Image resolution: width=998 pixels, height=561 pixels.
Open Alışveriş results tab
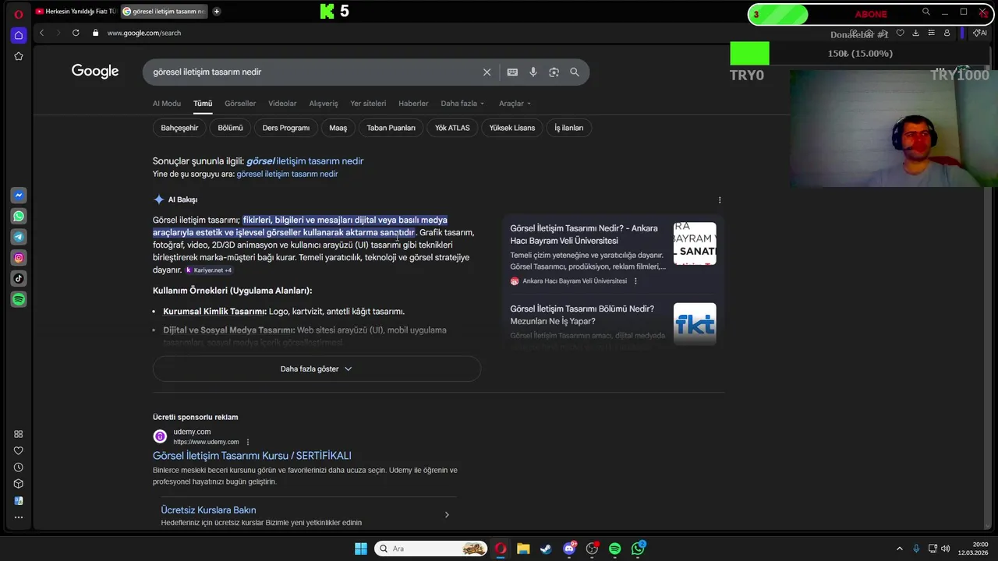point(324,104)
